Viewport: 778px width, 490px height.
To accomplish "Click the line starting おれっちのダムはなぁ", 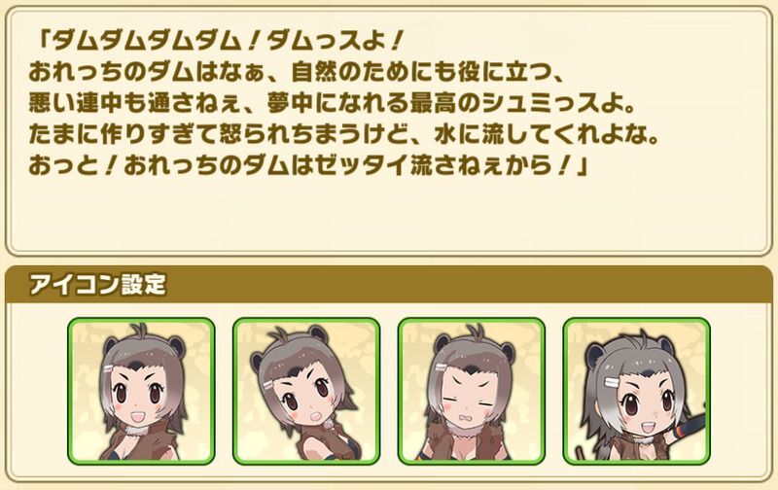I will click(x=297, y=73).
